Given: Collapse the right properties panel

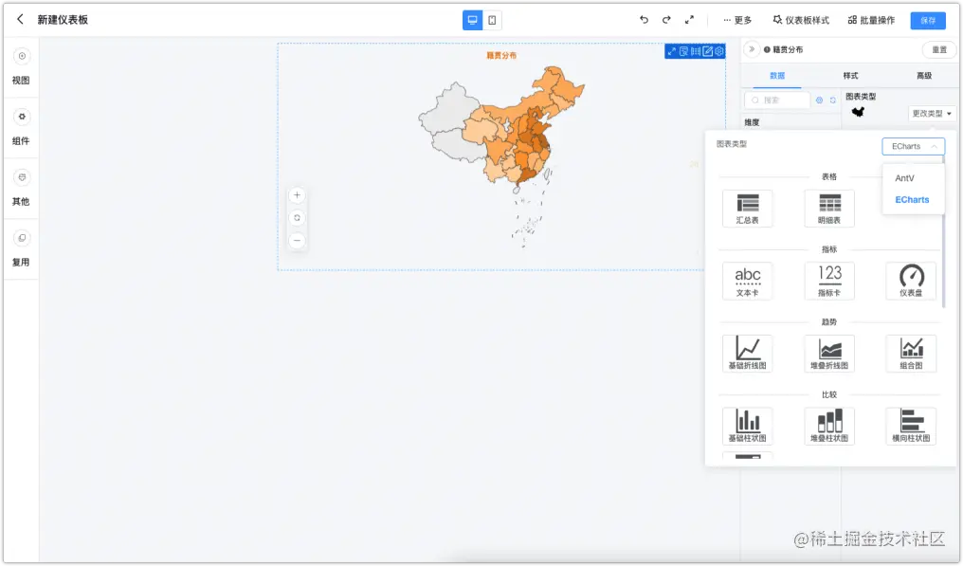Looking at the screenshot, I should [751, 49].
